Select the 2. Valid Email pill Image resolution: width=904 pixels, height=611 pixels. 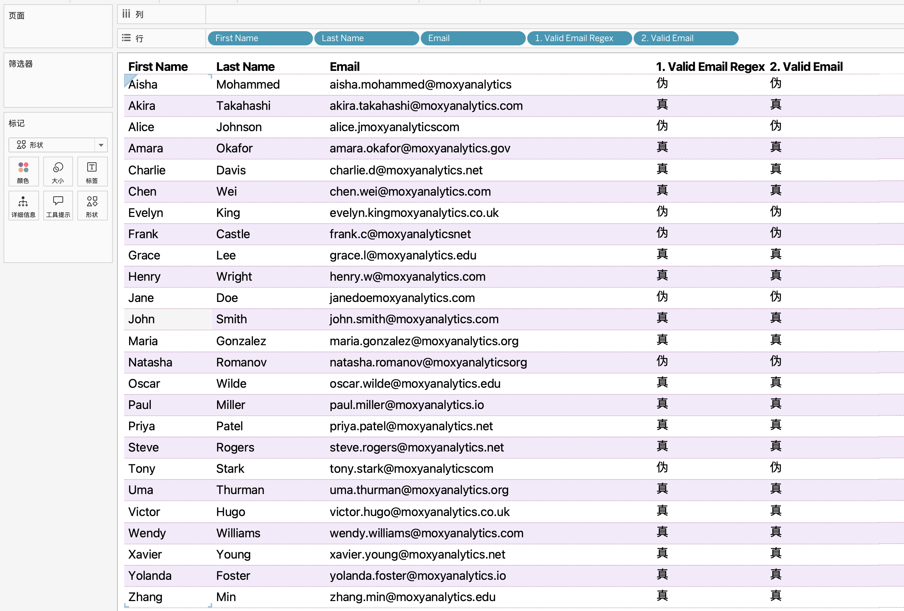[x=685, y=38]
